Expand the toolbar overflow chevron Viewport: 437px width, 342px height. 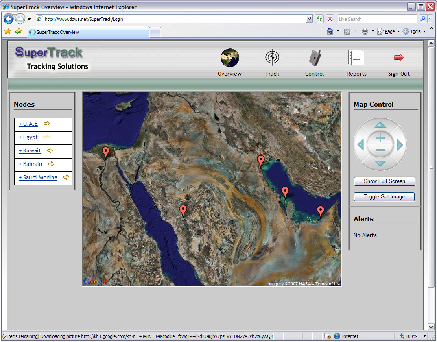coord(432,28)
